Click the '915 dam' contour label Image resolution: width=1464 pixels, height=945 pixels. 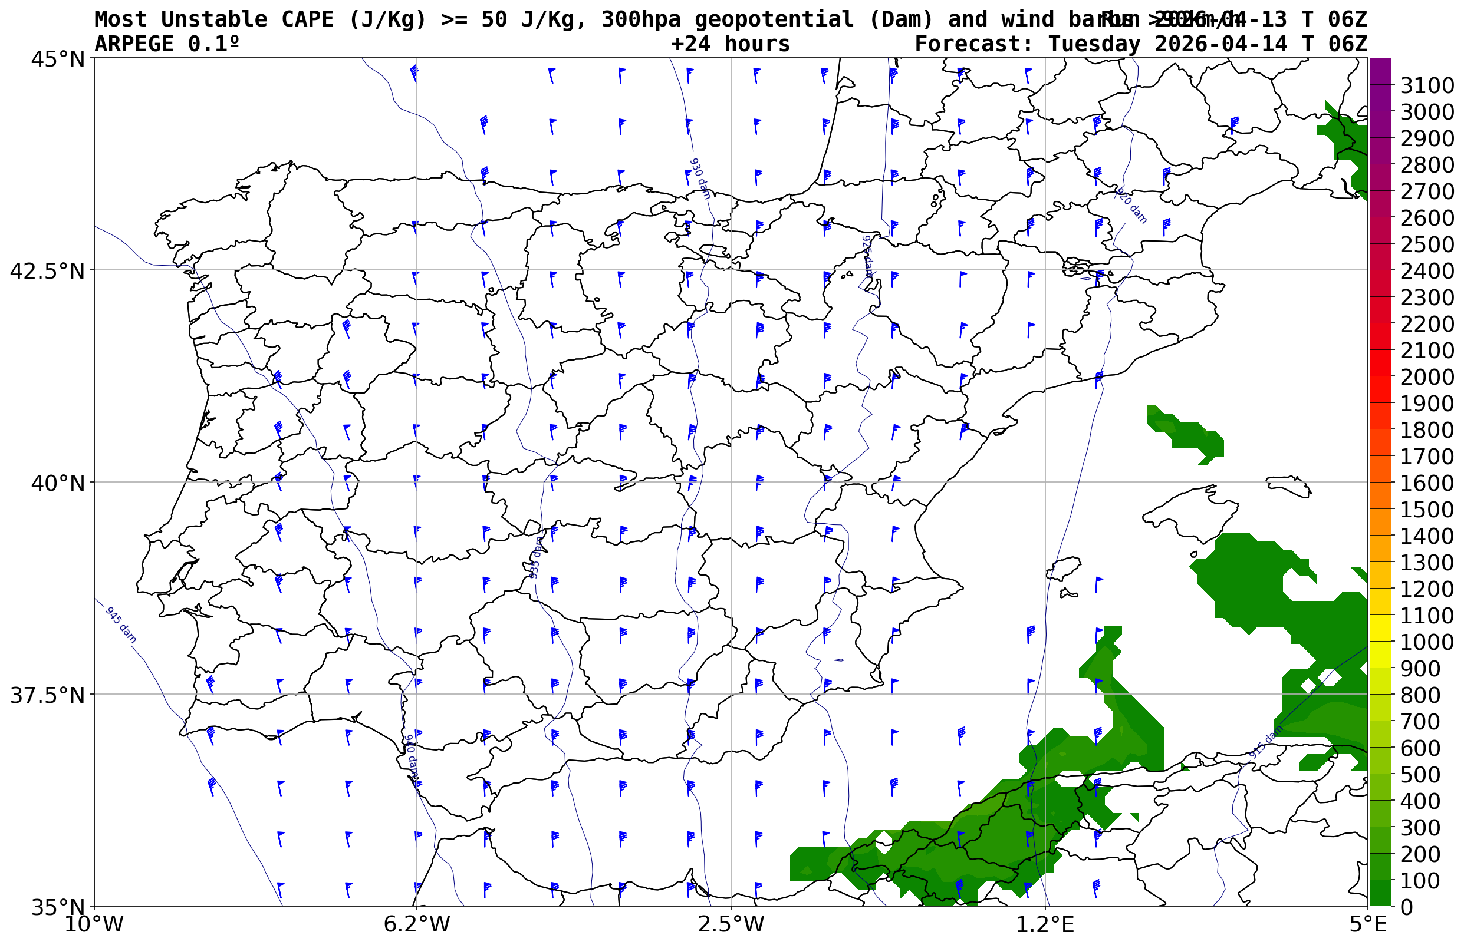pyautogui.click(x=1266, y=742)
